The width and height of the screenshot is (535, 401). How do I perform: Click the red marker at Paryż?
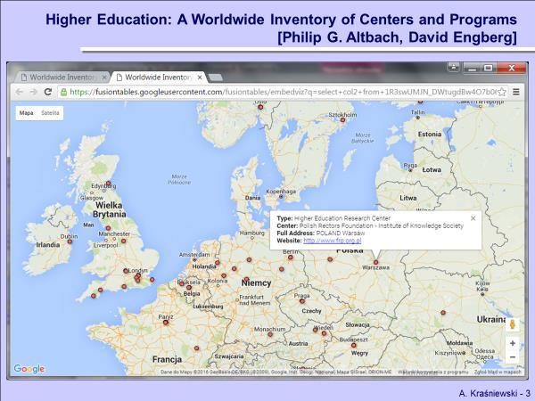coord(166,323)
